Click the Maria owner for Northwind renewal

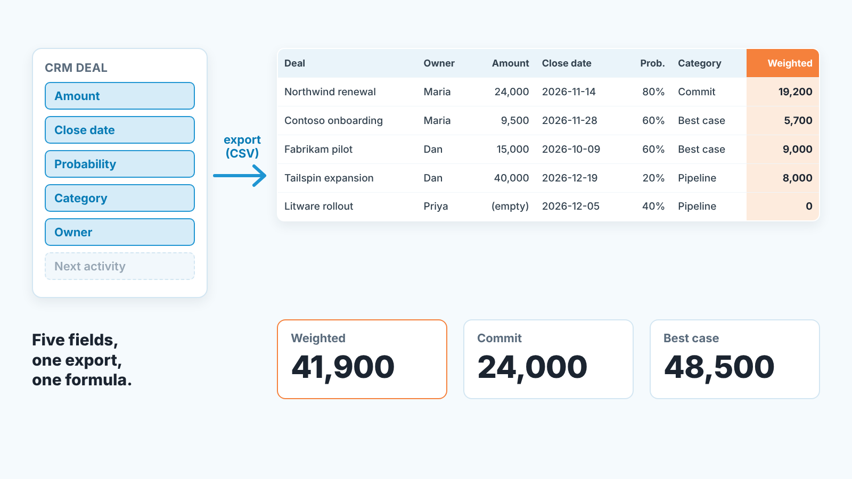437,92
